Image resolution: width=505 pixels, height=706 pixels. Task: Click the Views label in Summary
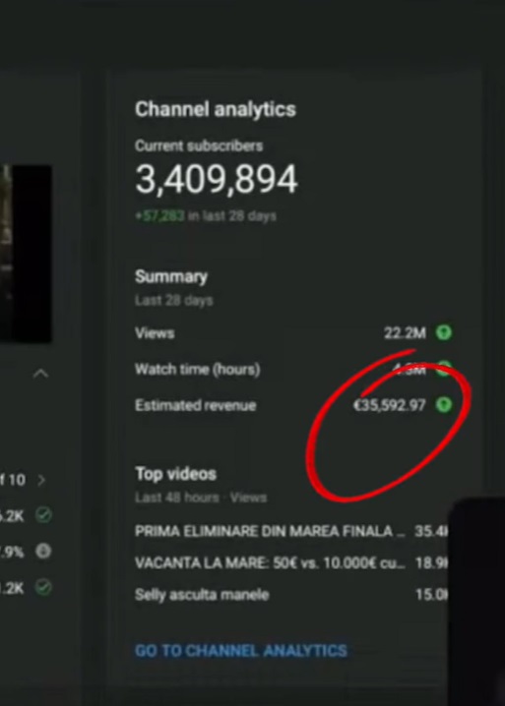(x=155, y=333)
